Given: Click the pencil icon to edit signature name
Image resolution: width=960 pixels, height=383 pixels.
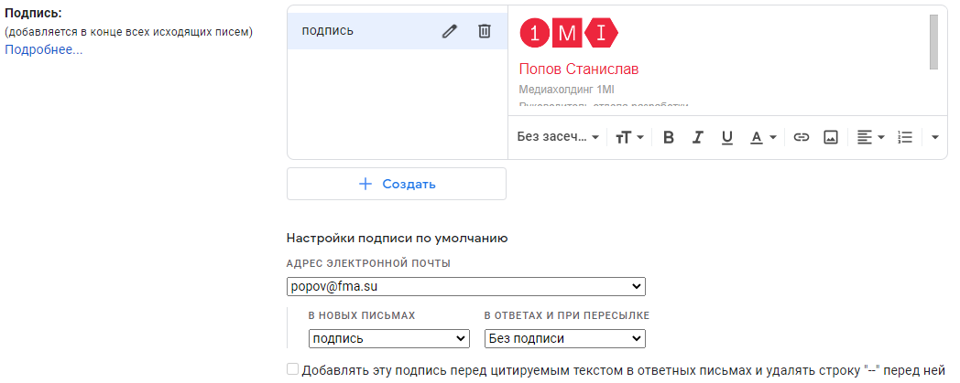Looking at the screenshot, I should (x=449, y=31).
